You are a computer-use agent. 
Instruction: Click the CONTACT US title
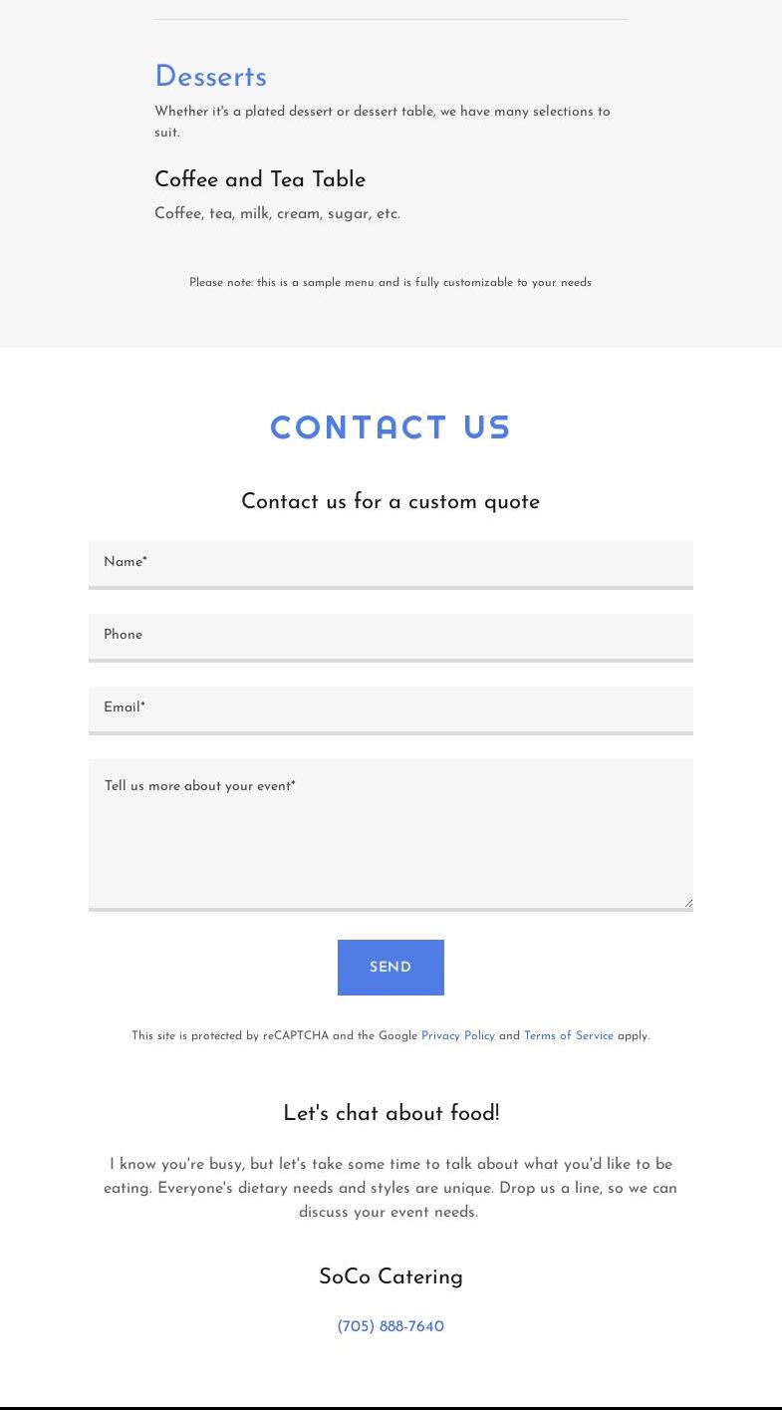pos(391,427)
